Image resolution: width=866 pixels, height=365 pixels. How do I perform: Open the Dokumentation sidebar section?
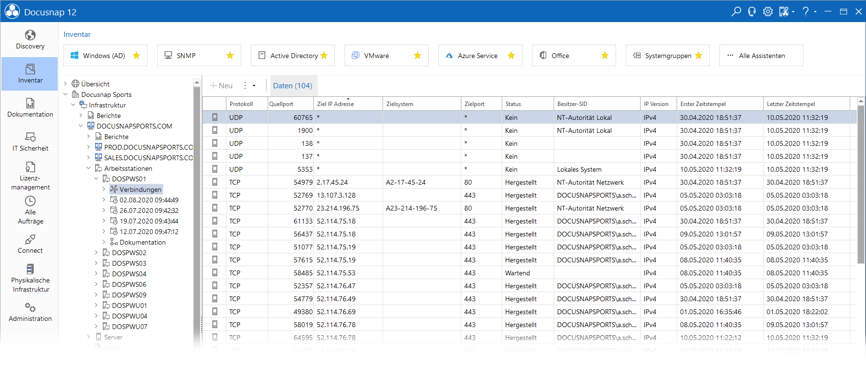[30, 108]
